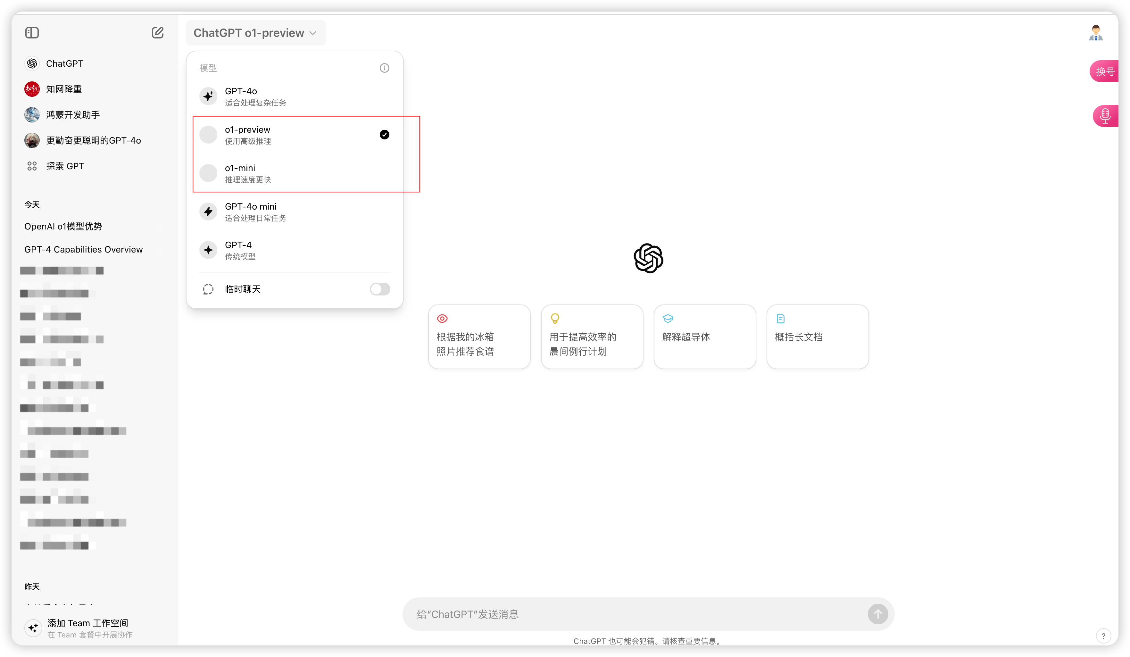
Task: Click the user avatar in the top right
Action: point(1095,33)
